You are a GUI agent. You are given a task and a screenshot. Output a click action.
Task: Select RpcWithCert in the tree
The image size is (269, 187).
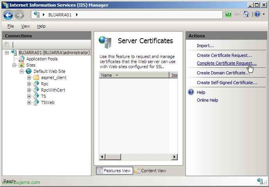53,90
